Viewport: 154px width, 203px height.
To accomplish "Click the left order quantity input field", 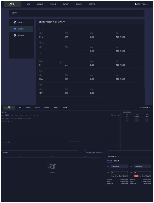I will pos(119,173).
